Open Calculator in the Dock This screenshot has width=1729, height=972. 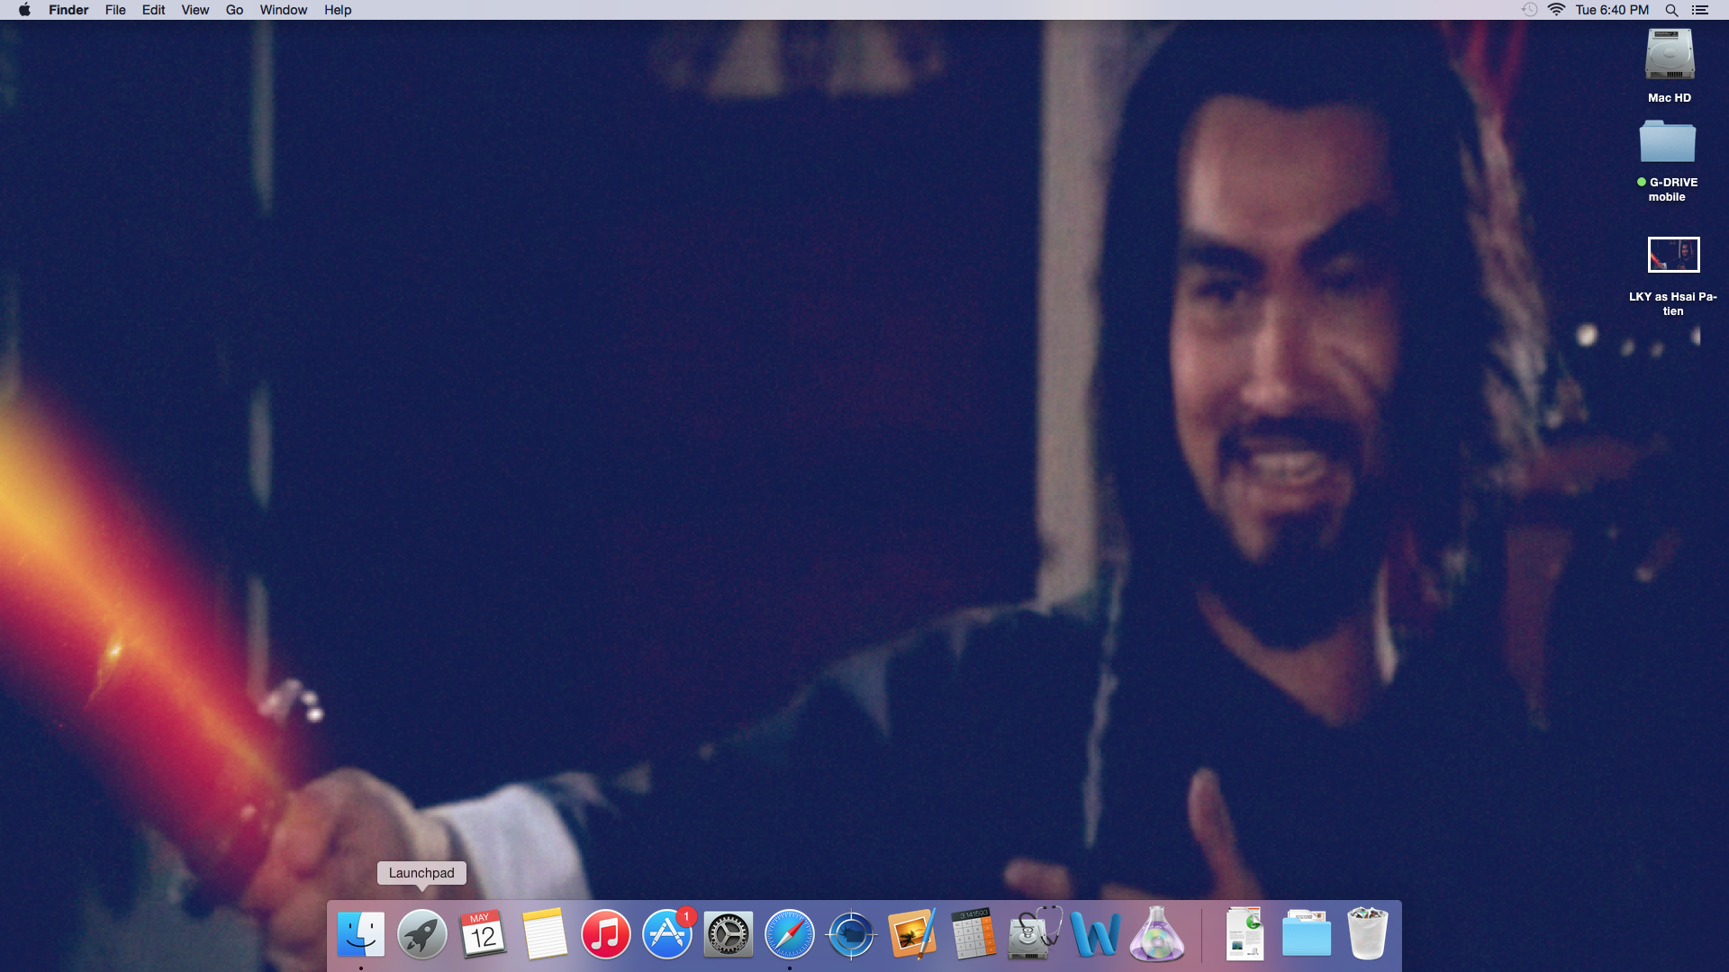click(973, 934)
